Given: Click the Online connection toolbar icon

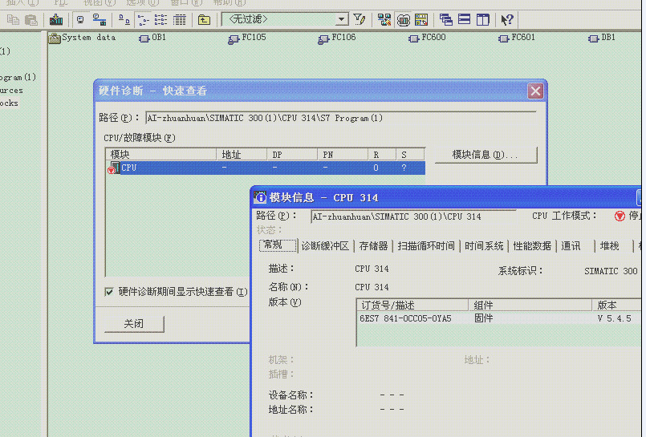Looking at the screenshot, I should tap(79, 19).
